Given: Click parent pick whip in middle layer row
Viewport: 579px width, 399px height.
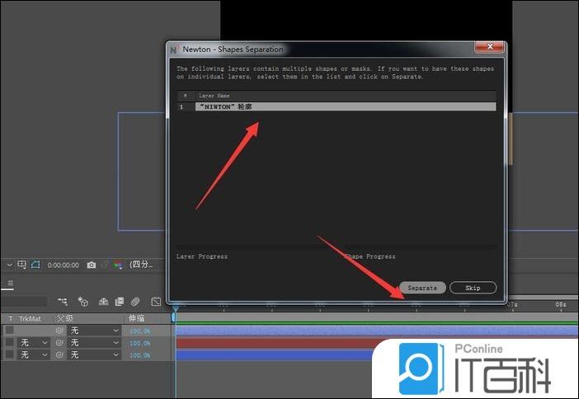Looking at the screenshot, I should [x=59, y=342].
